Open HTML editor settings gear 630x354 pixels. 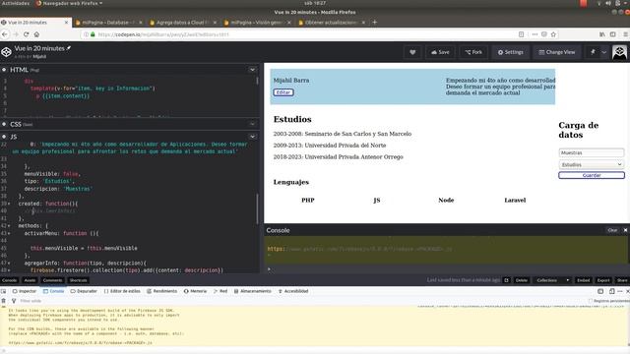pyautogui.click(x=4, y=70)
